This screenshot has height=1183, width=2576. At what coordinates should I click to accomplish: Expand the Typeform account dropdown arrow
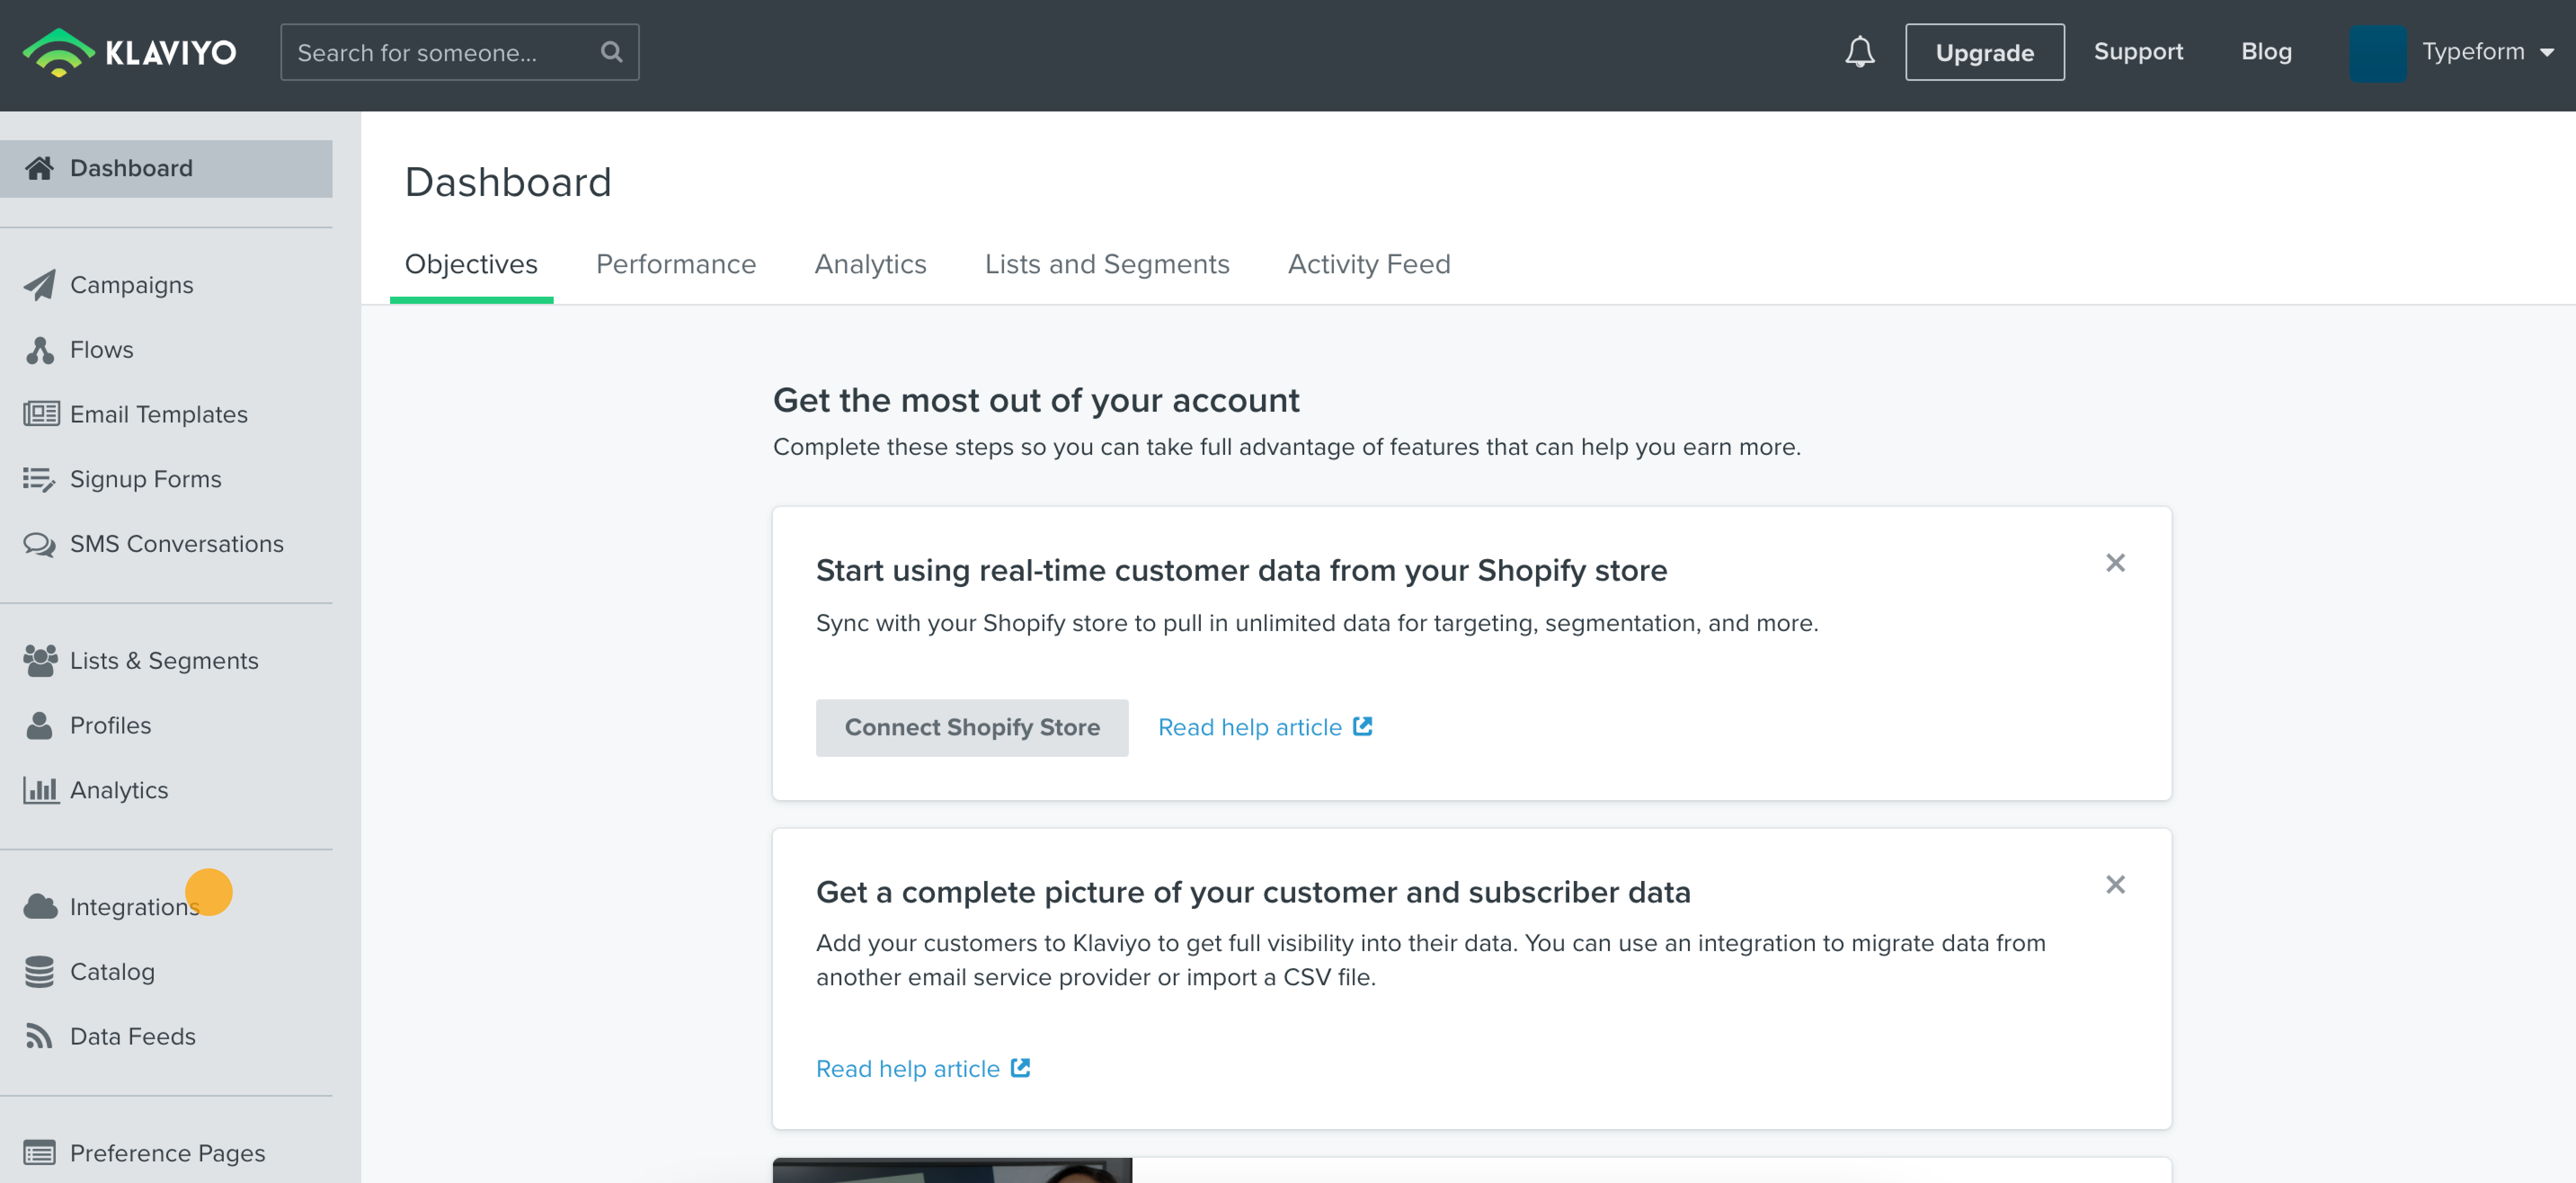click(2546, 53)
